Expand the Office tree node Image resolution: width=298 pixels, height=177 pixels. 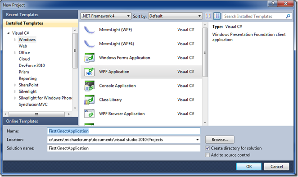[x=15, y=53]
